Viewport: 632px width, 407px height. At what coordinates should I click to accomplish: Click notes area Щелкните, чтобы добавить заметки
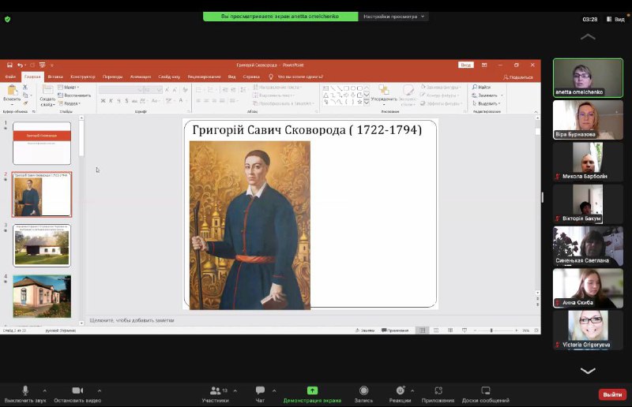pyautogui.click(x=132, y=320)
